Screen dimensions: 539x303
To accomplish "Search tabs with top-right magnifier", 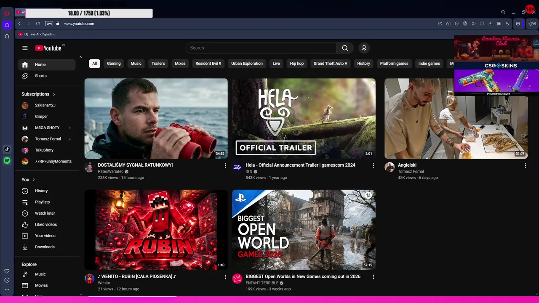I will (x=503, y=12).
